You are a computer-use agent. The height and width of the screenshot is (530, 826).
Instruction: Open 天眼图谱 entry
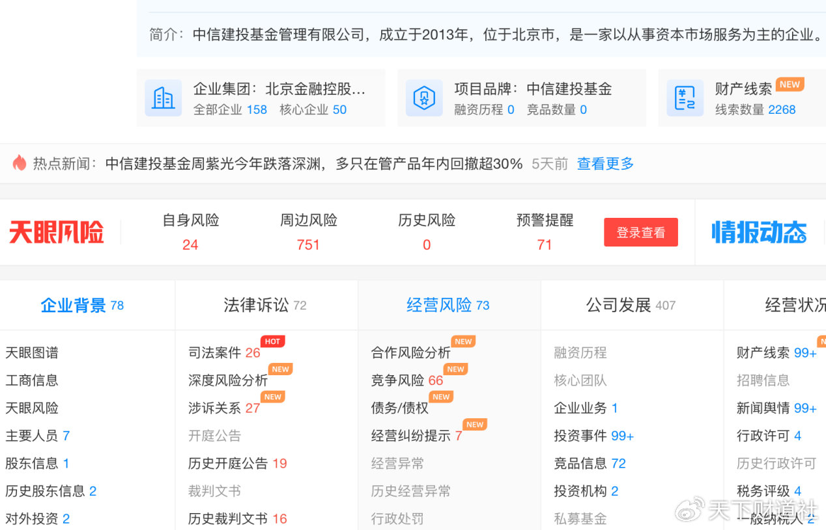32,352
